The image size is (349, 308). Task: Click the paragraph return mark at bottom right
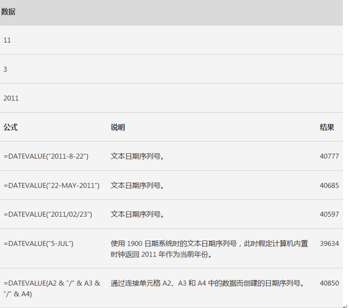click(x=345, y=306)
